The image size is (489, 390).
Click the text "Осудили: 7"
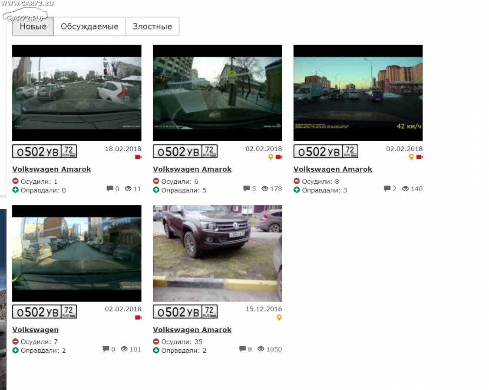pyautogui.click(x=39, y=342)
